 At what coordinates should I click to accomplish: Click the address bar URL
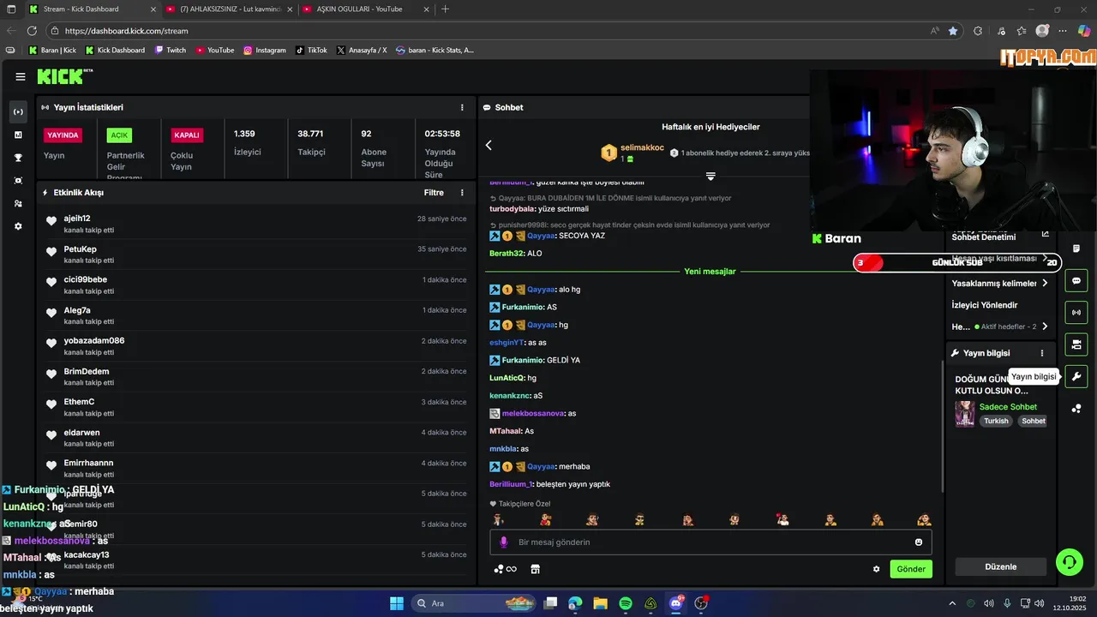pos(126,31)
